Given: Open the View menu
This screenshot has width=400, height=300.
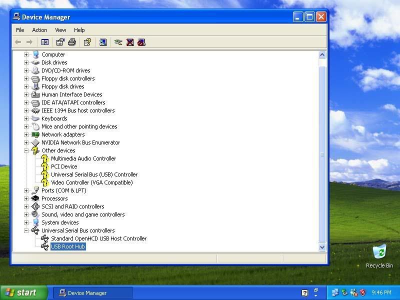Looking at the screenshot, I should 60,30.
